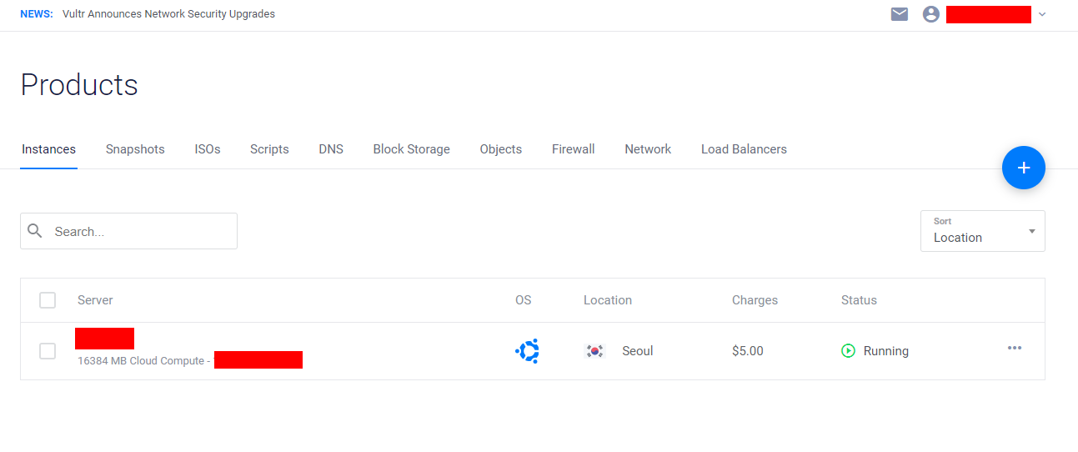Click the Status column header
The height and width of the screenshot is (452, 1078).
tap(859, 300)
